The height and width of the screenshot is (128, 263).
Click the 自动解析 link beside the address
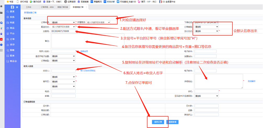point(251,81)
